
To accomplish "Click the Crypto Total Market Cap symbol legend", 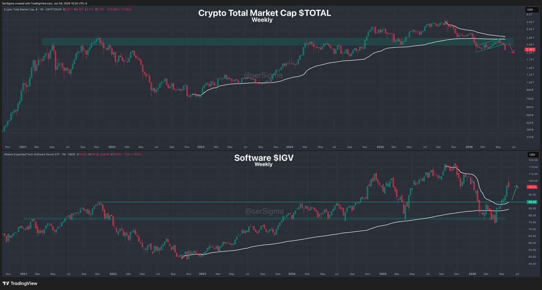I will click(x=32, y=9).
